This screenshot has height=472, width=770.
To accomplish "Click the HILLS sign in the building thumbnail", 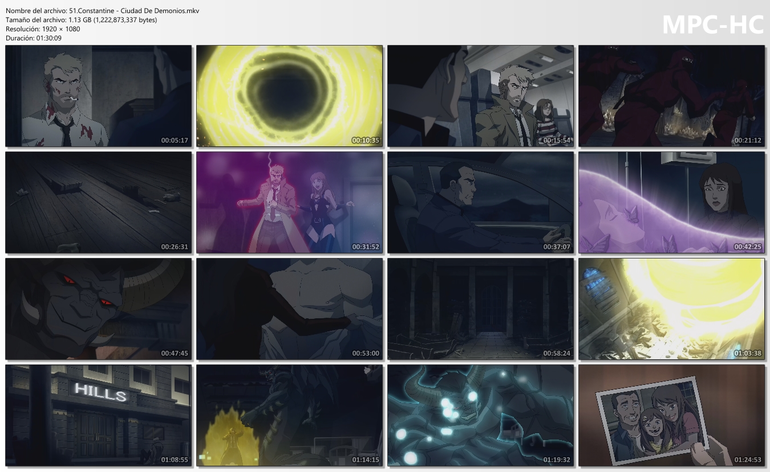I will click(x=100, y=392).
